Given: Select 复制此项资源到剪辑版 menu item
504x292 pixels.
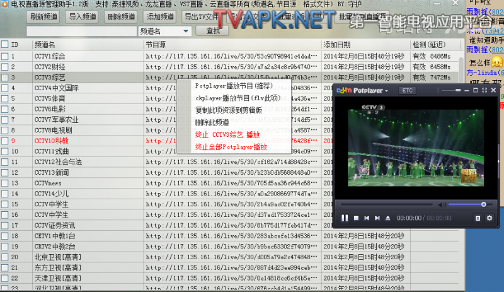Looking at the screenshot, I should (x=229, y=110).
